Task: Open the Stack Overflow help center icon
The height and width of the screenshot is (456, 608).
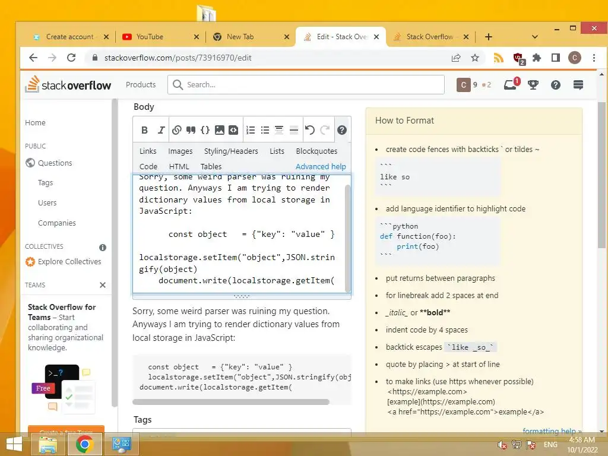Action: (x=555, y=84)
